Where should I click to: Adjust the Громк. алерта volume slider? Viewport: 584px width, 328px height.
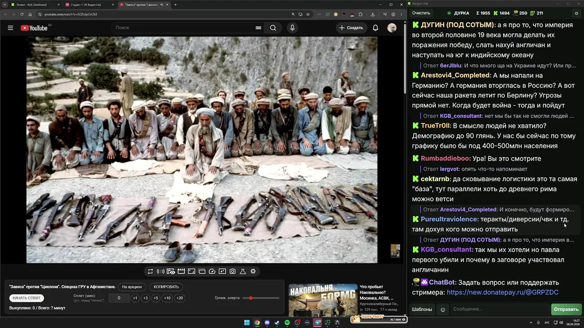[261, 298]
